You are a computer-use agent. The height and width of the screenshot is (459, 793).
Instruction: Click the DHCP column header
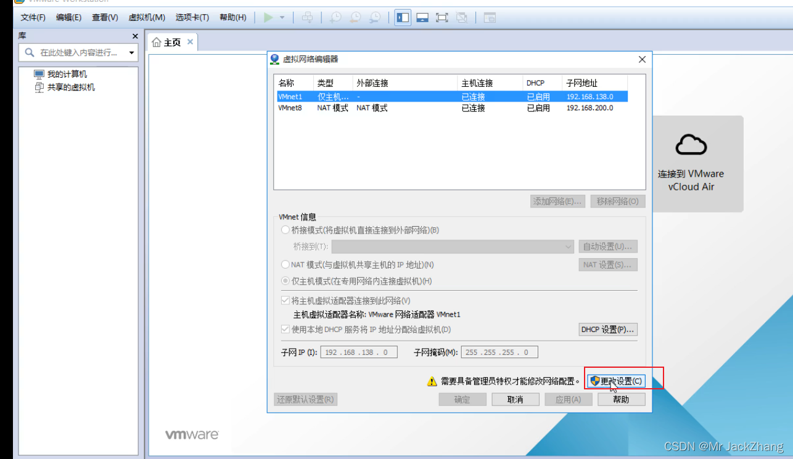(x=543, y=83)
